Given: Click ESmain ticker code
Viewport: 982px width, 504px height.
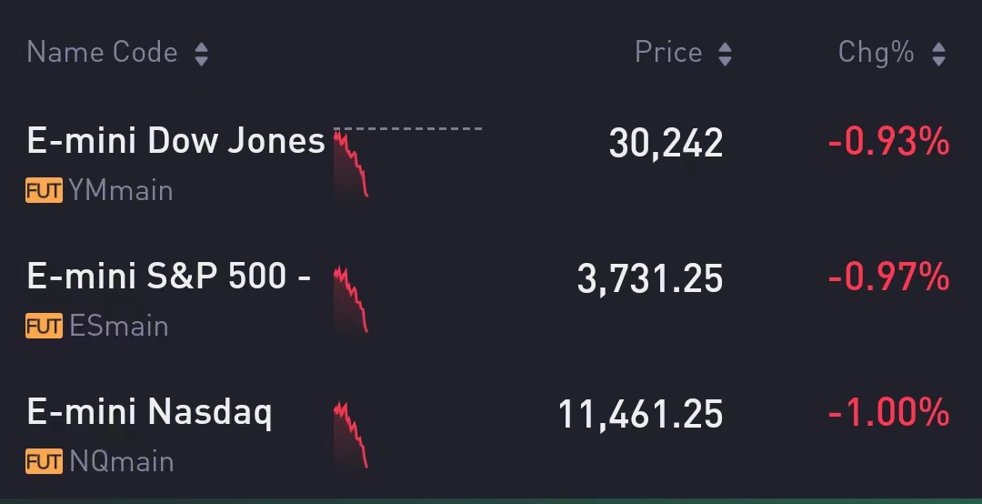Looking at the screenshot, I should click(x=119, y=326).
